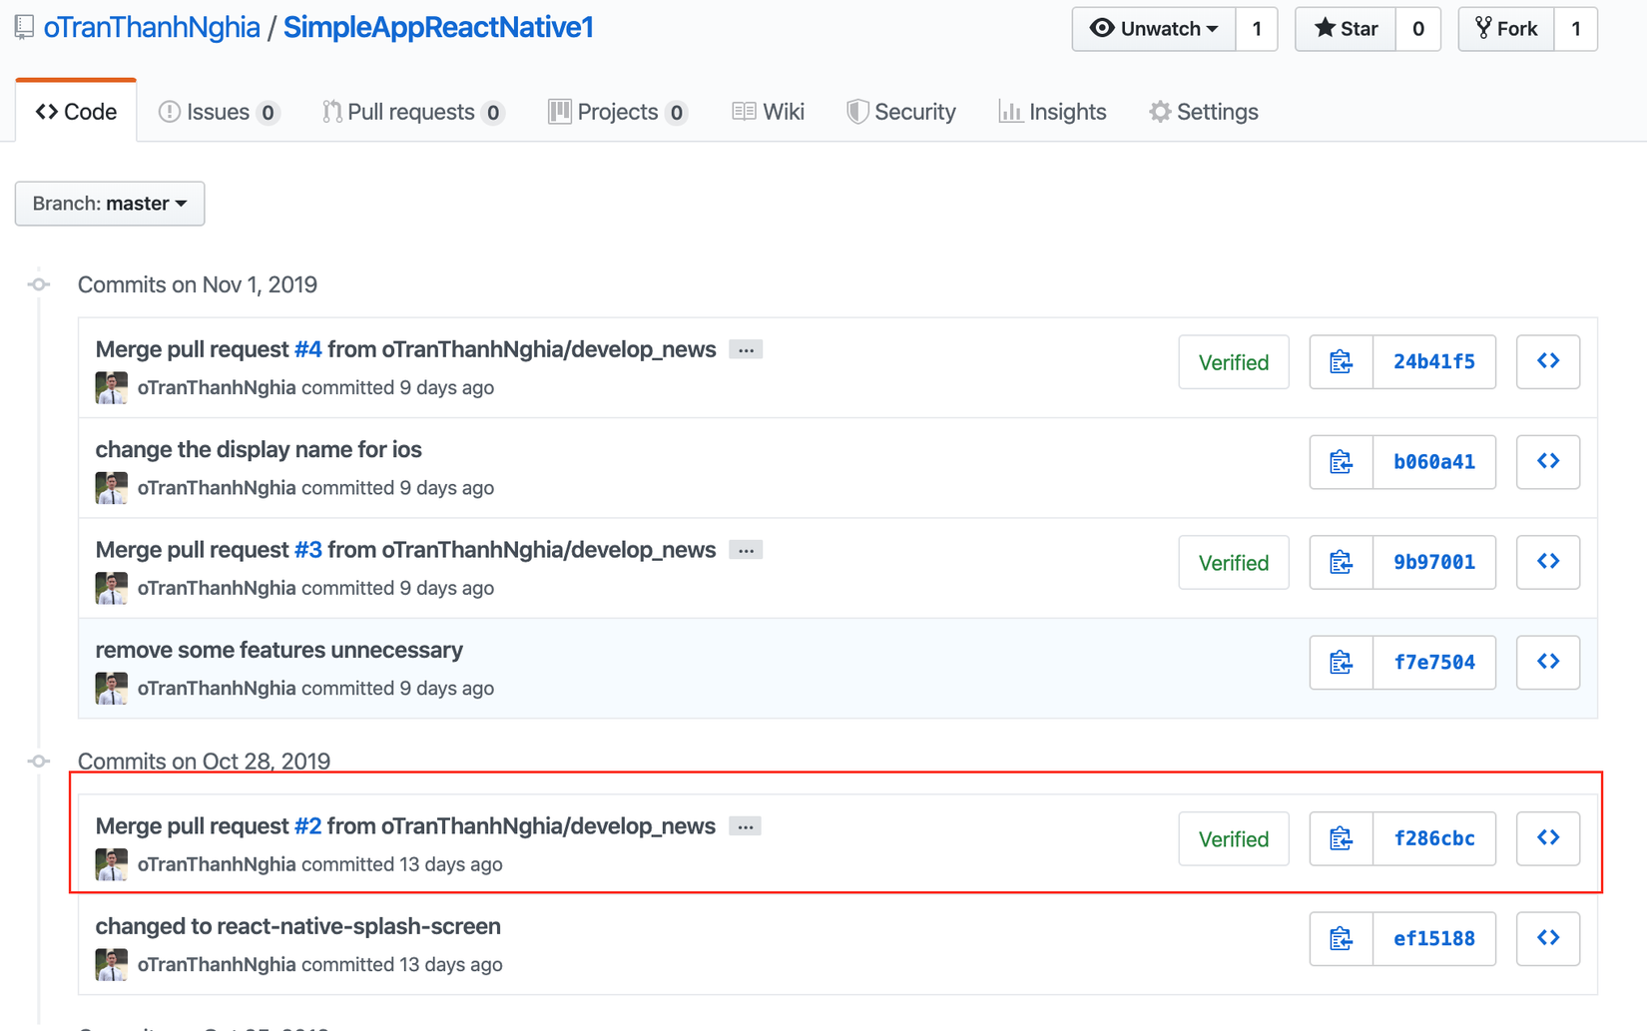Expand commit description for pull request #3
1647x1031 pixels.
pyautogui.click(x=746, y=551)
